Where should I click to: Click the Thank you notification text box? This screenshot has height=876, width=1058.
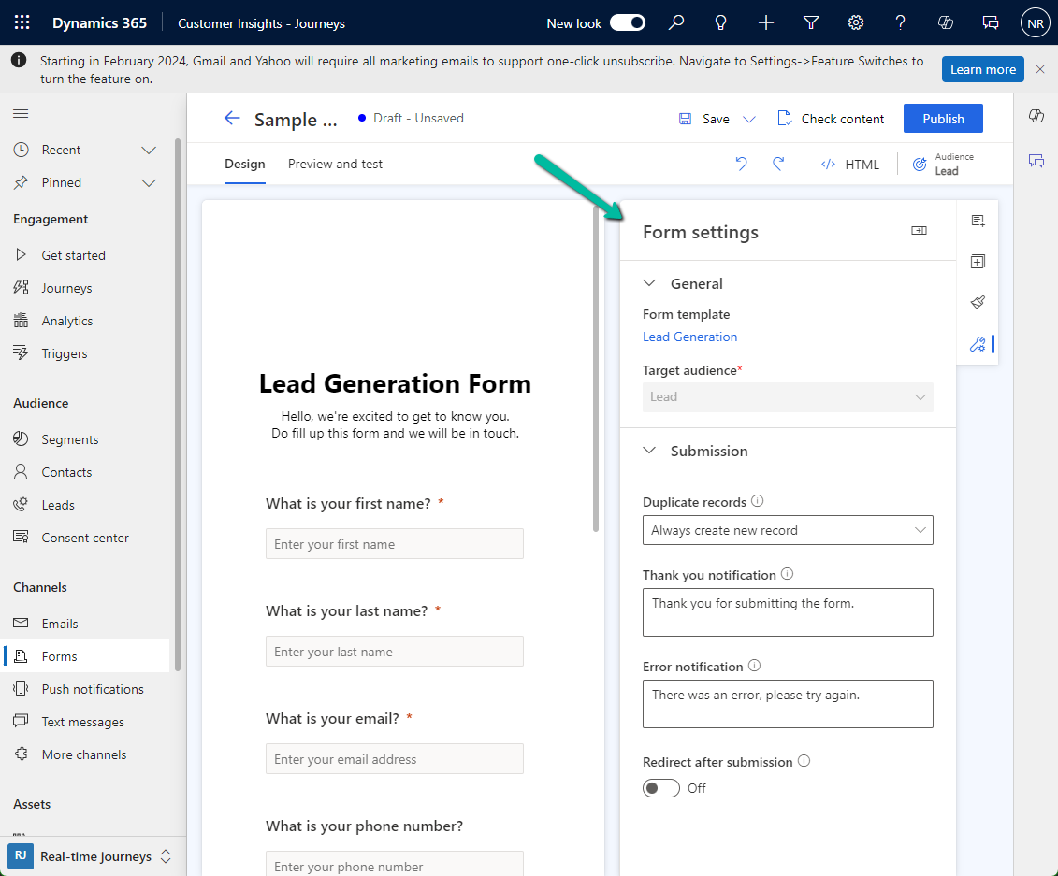pos(788,612)
